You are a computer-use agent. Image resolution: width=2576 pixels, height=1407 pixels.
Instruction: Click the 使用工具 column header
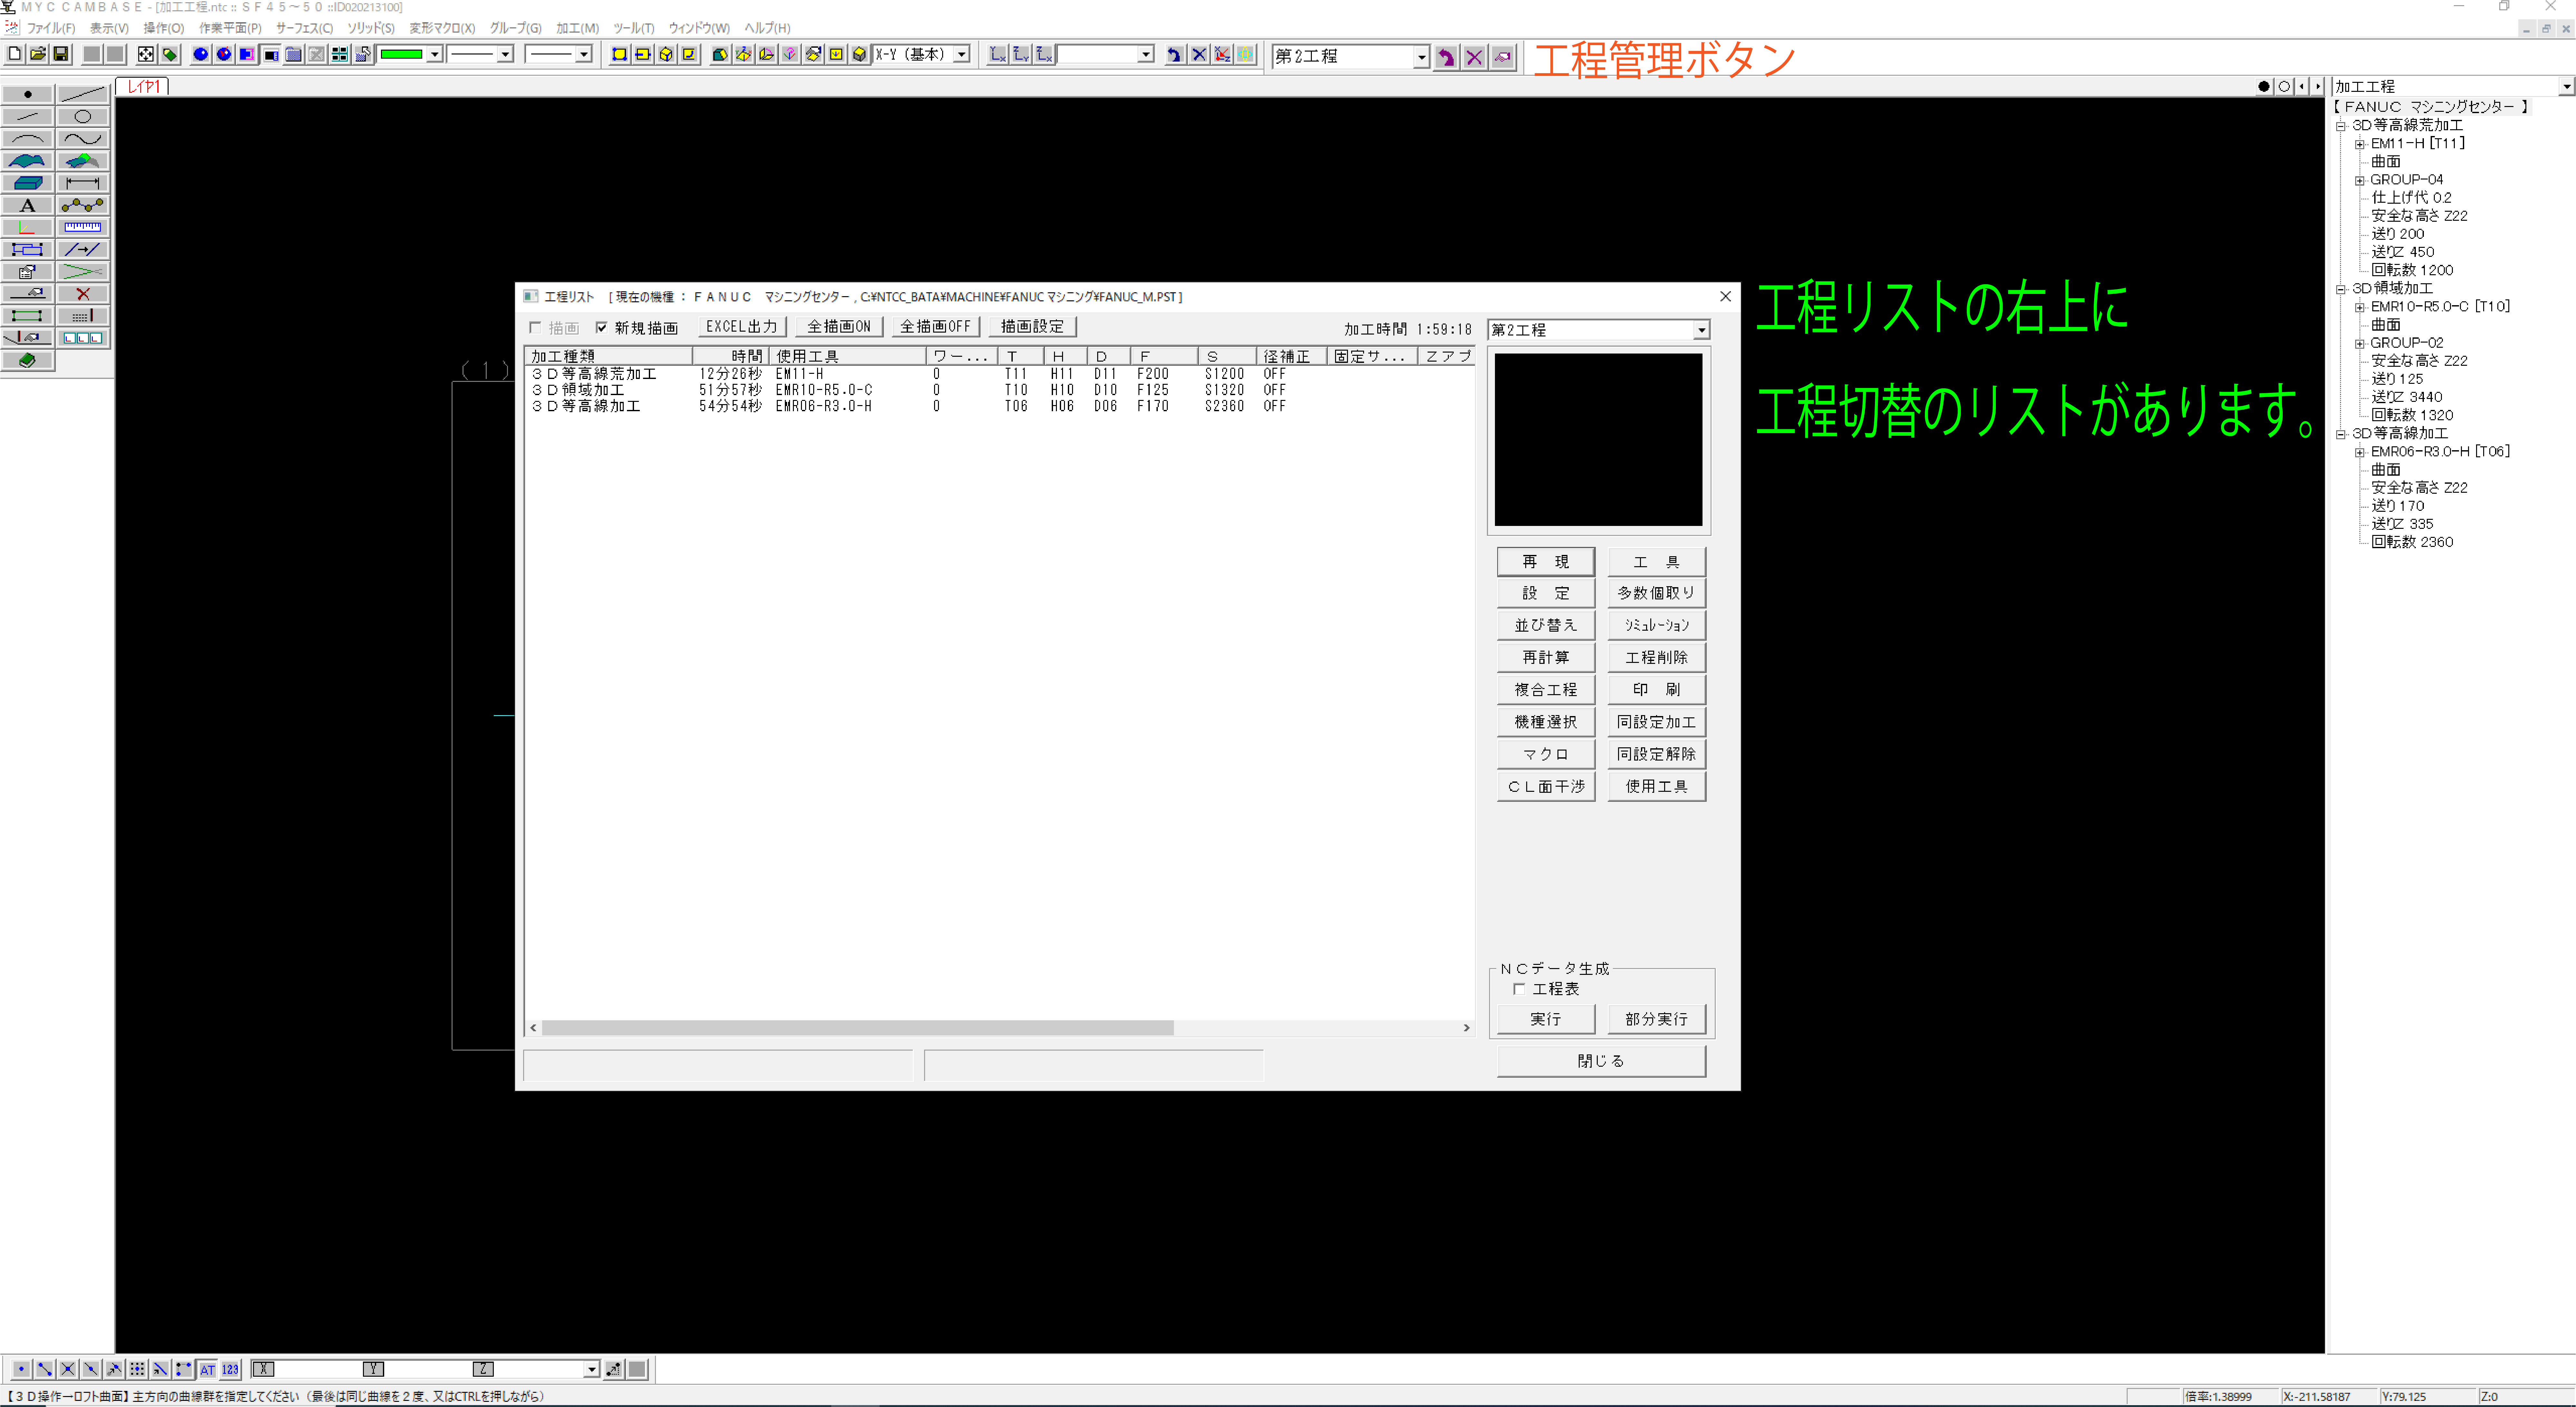click(x=848, y=356)
